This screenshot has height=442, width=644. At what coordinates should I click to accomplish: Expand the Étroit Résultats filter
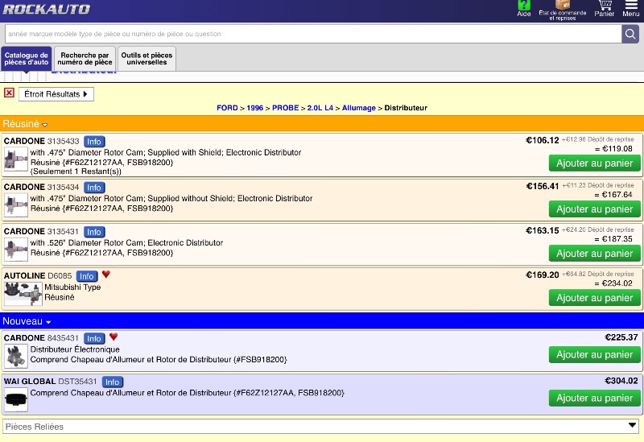pos(56,94)
